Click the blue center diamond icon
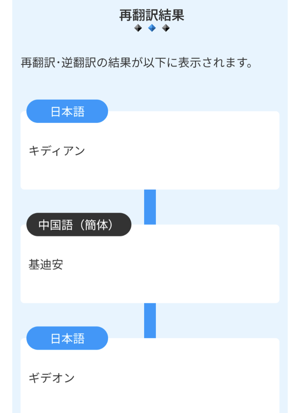The height and width of the screenshot is (413, 300). (152, 28)
